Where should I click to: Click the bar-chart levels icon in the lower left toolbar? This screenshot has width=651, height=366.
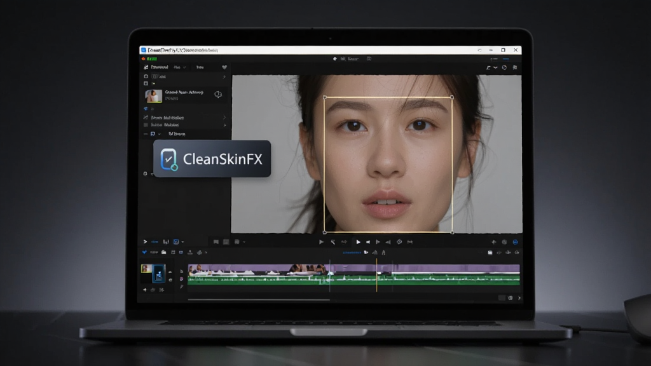[166, 242]
